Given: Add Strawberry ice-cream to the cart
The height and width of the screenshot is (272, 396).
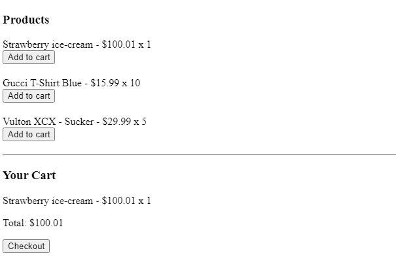Looking at the screenshot, I should point(29,58).
